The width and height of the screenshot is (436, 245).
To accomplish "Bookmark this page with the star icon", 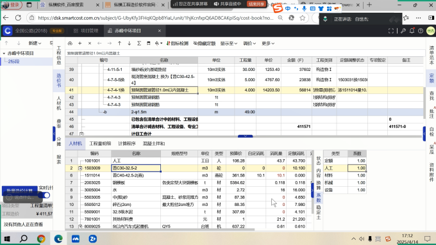I will pyautogui.click(x=302, y=18).
